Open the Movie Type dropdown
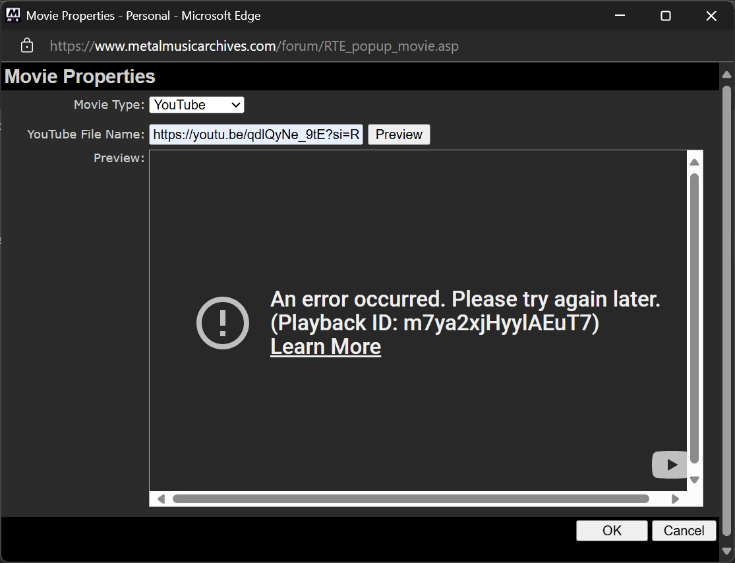Screen dimensions: 735x563 [x=196, y=105]
